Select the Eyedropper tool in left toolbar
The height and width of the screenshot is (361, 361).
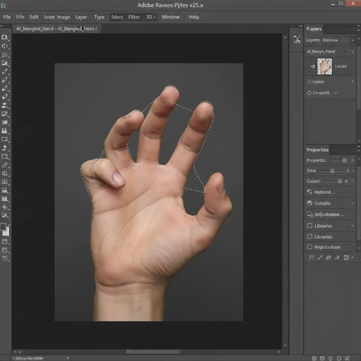click(5, 72)
